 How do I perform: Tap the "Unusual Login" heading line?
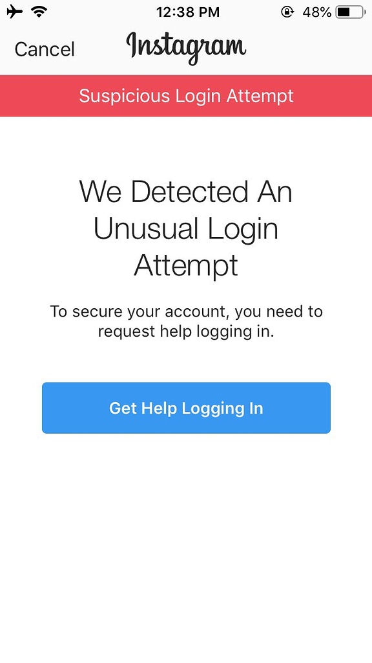[186, 229]
